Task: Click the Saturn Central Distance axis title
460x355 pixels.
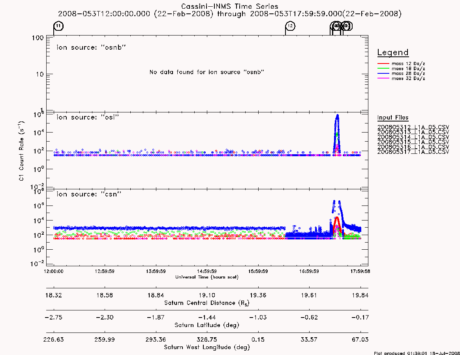Action: tap(207, 303)
